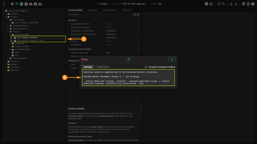Select the Message tab in Error dialog
Image resolution: width=257 pixels, height=144 pixels.
coord(88,67)
